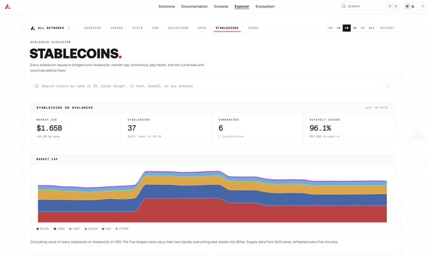The height and width of the screenshot is (256, 428).
Task: Switch to the Stats tab
Action: (137, 28)
